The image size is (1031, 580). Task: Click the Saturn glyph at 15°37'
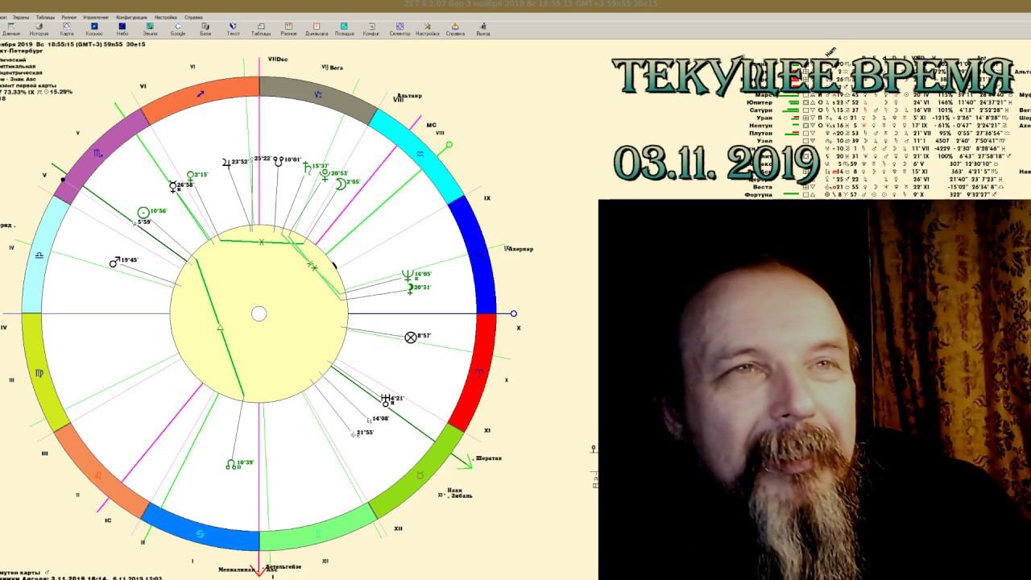coord(306,168)
